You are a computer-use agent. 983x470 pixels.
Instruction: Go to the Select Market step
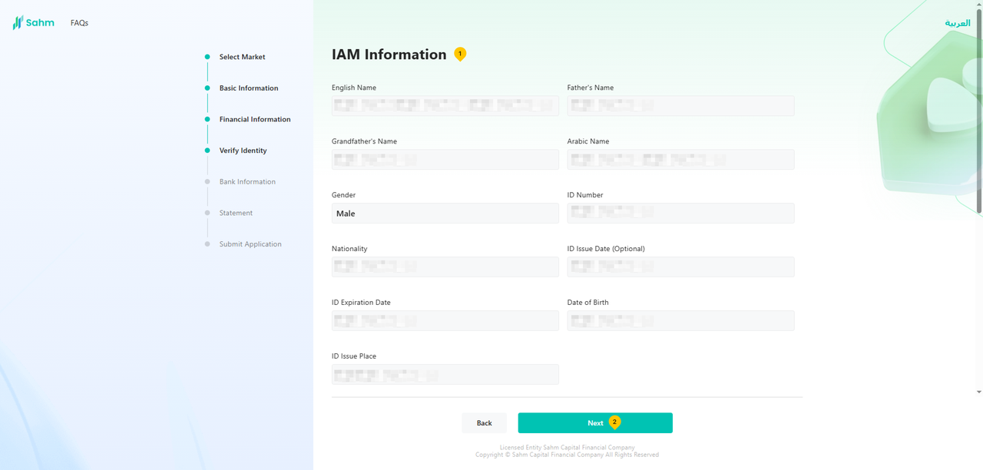click(x=242, y=57)
